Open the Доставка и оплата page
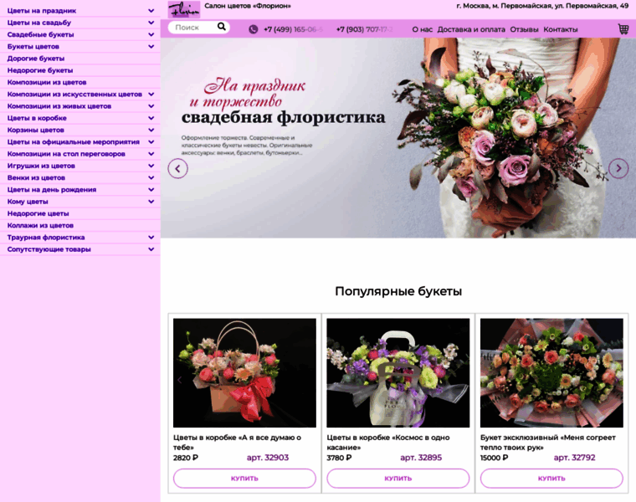The image size is (636, 502). tap(471, 29)
